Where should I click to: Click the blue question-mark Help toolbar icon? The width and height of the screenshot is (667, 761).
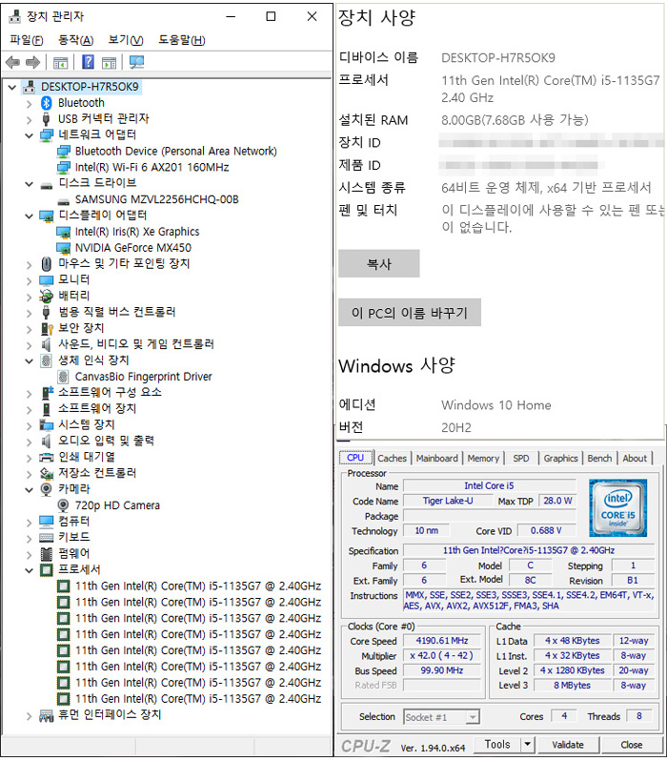coord(88,62)
